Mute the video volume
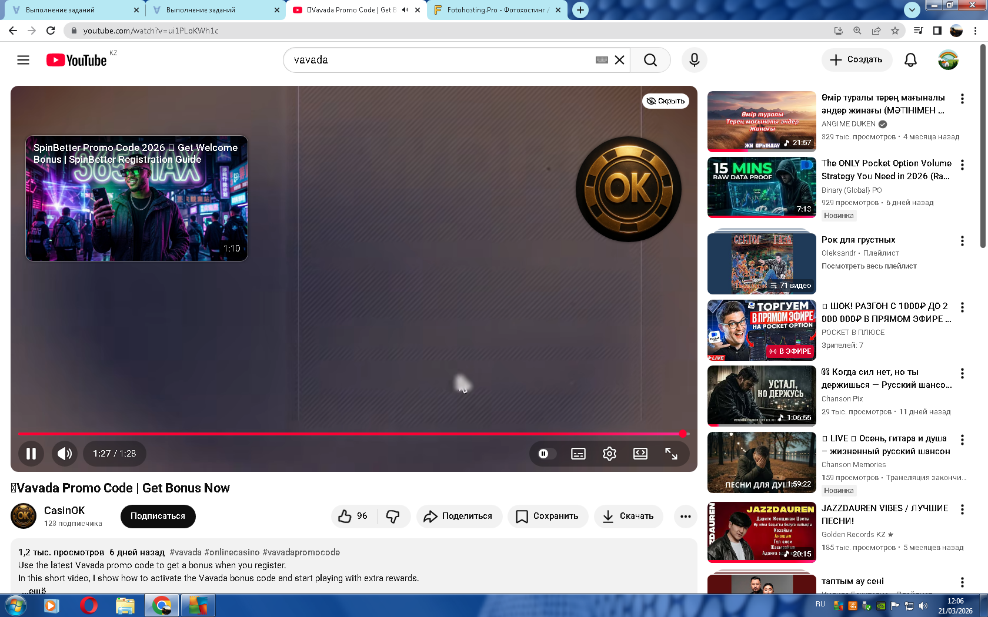988x617 pixels. pos(65,454)
